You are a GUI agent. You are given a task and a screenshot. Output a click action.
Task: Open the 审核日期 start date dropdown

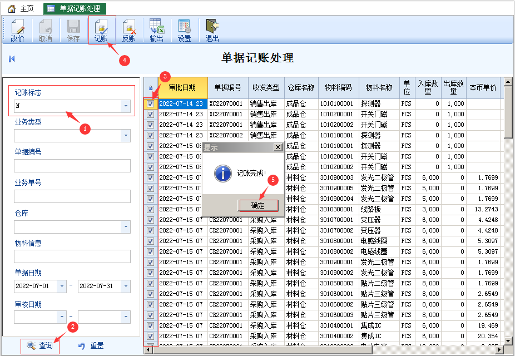[61, 317]
